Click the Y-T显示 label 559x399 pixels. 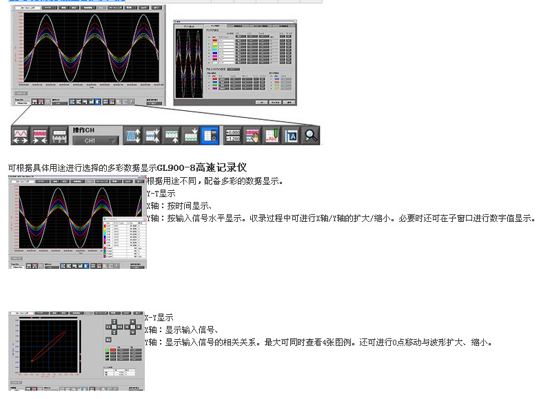[x=161, y=194]
